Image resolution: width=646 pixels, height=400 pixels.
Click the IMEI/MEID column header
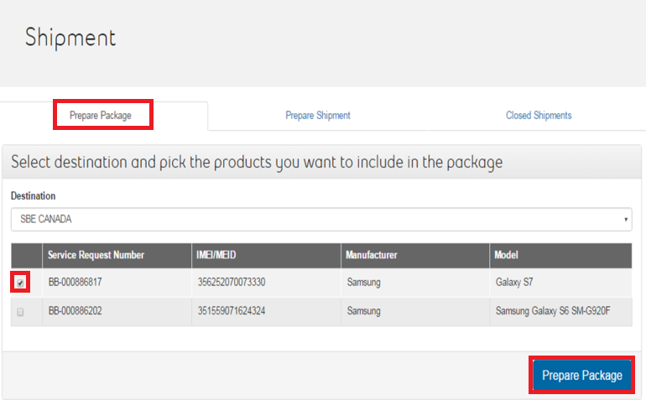[x=221, y=255]
